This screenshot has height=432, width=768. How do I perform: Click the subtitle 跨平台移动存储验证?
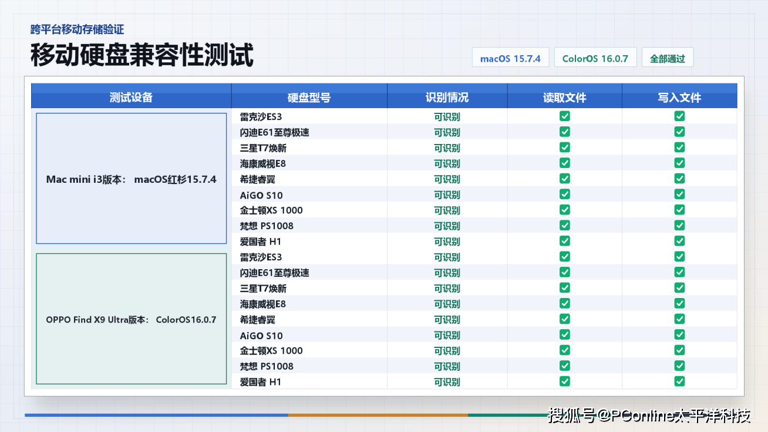(77, 29)
